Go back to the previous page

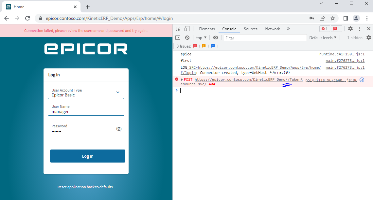pyautogui.click(x=7, y=18)
